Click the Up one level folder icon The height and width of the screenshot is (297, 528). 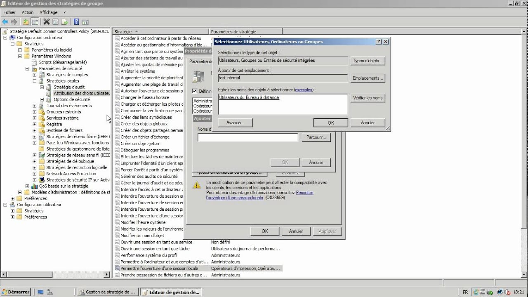(x=26, y=22)
